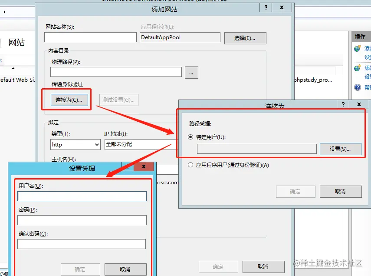Viewport: 371px width, 276px height.
Task: Expand breadcrumb arrow in IIS Manager address bar
Action: (4, 12)
